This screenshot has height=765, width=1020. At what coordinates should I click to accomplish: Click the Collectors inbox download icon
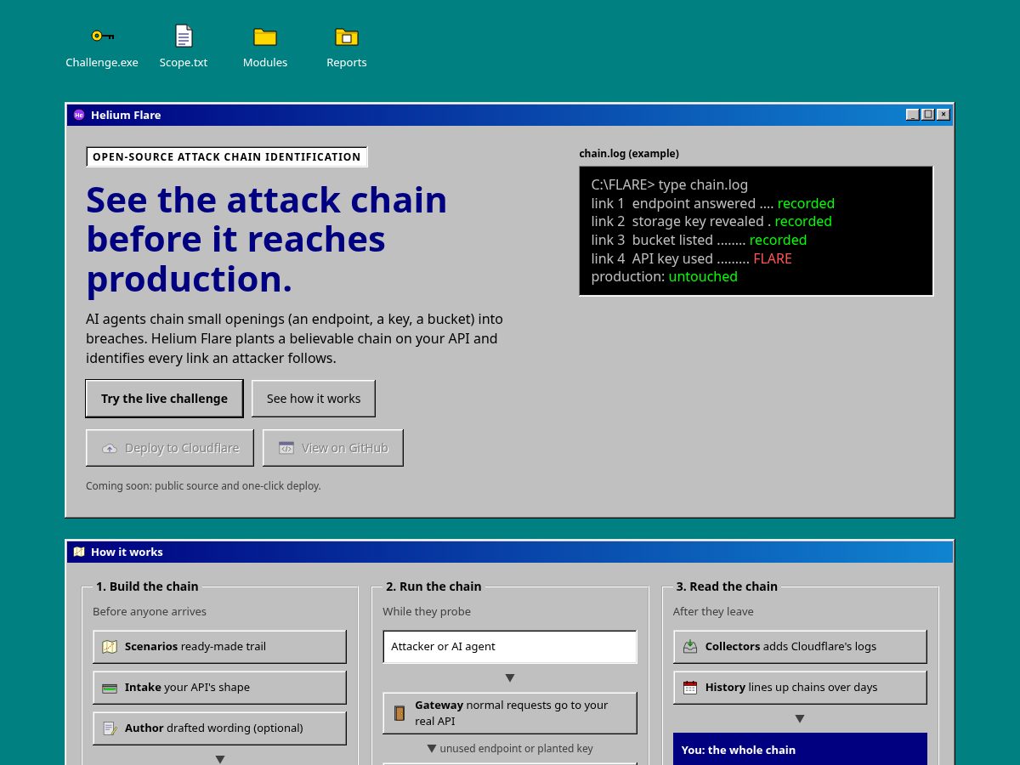690,647
